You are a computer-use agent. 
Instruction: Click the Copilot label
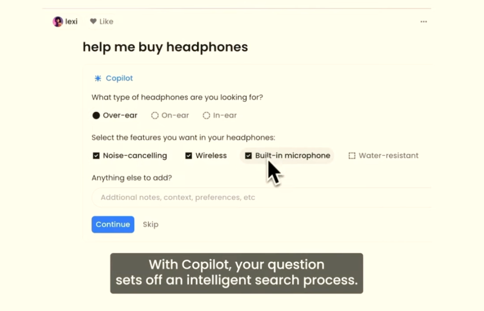tap(119, 78)
